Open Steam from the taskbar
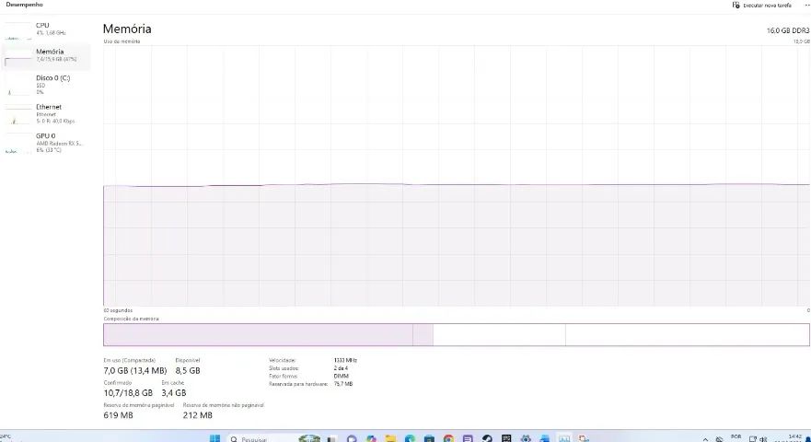This screenshot has width=811, height=442. tap(487, 439)
